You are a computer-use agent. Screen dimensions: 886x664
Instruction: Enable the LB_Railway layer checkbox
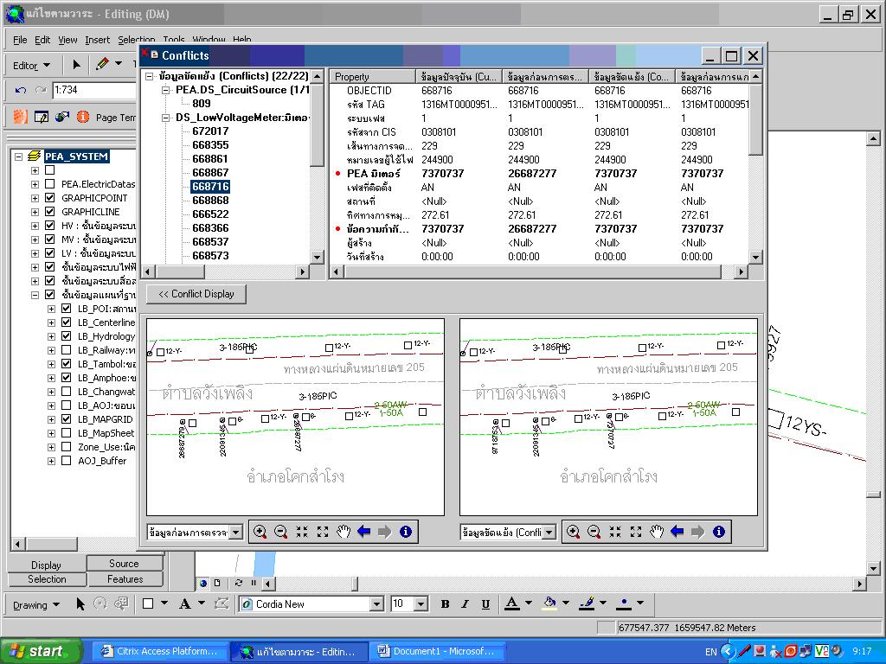(66, 351)
